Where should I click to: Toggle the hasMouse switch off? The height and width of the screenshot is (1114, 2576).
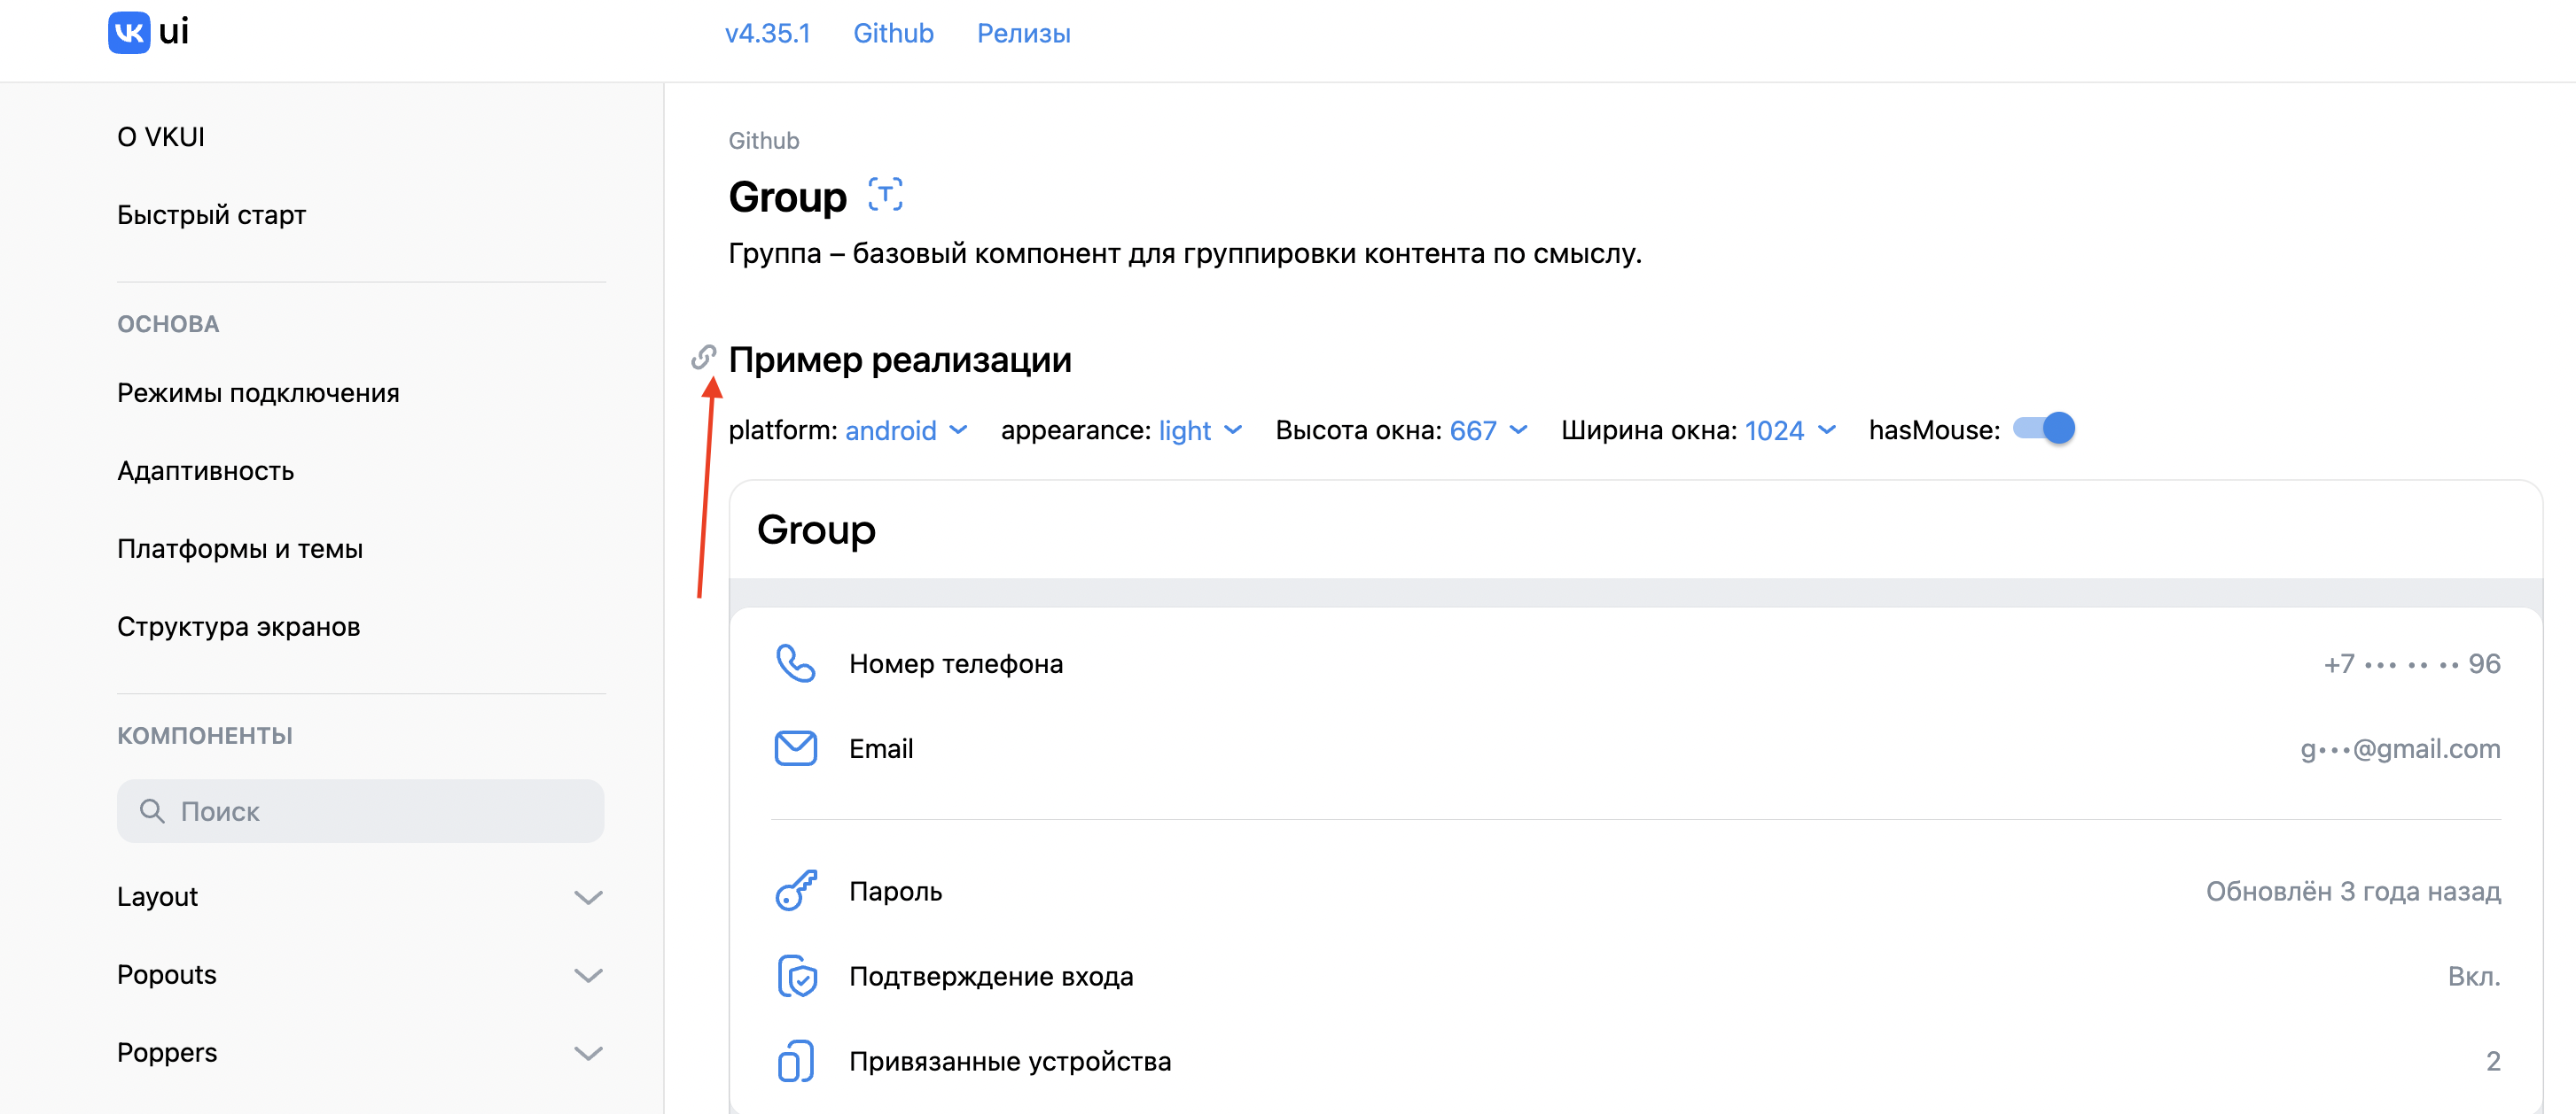click(x=2043, y=429)
